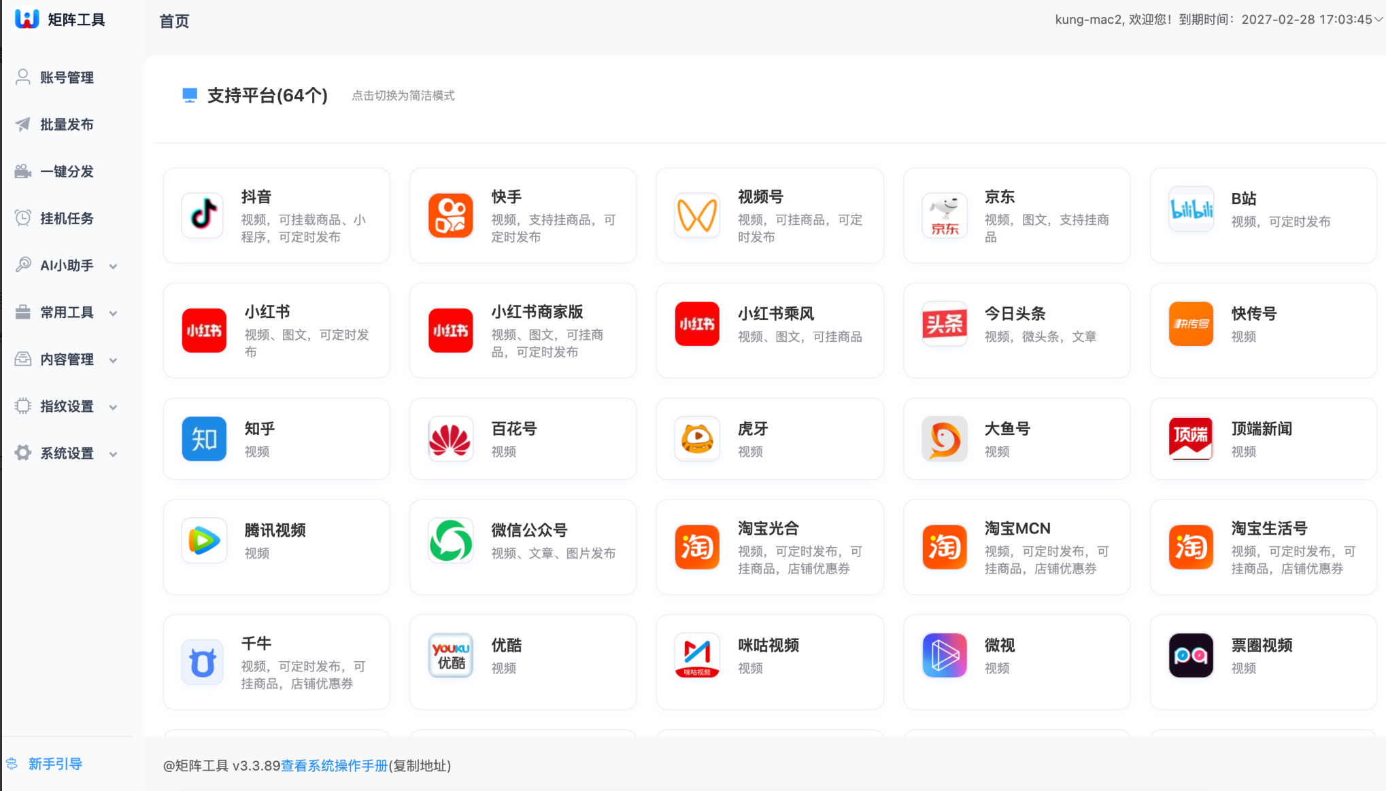Open the 大鱼号 swirl fish icon
The image size is (1386, 791).
click(x=945, y=439)
